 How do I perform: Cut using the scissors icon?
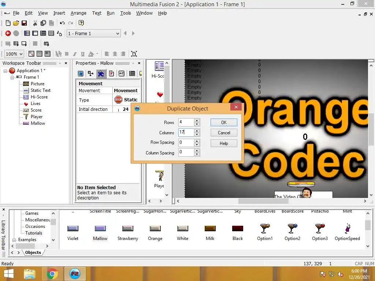(x=35, y=23)
